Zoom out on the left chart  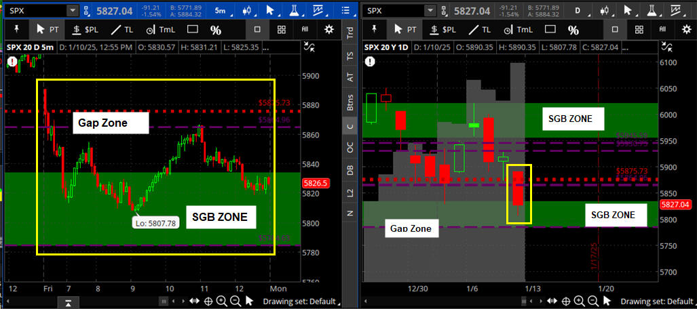(235, 302)
